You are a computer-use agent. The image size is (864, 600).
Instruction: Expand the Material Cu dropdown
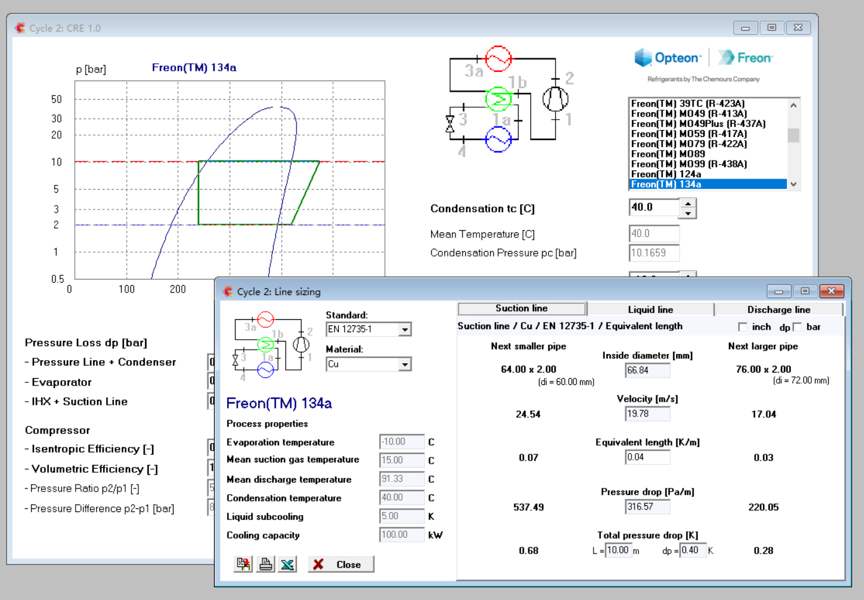(404, 364)
